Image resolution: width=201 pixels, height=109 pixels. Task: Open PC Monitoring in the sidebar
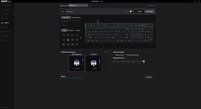pyautogui.click(x=6, y=5)
